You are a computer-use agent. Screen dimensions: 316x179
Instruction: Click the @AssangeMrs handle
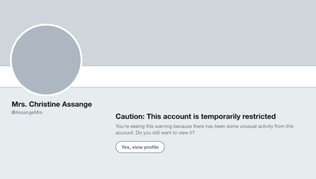27,113
